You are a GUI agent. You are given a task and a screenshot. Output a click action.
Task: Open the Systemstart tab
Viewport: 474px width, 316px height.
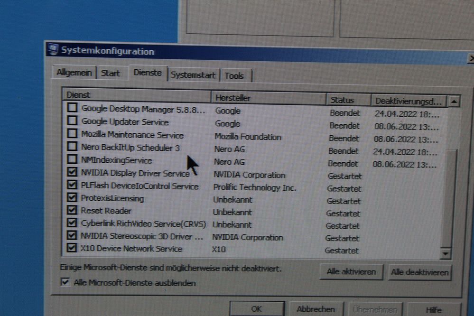click(x=193, y=75)
